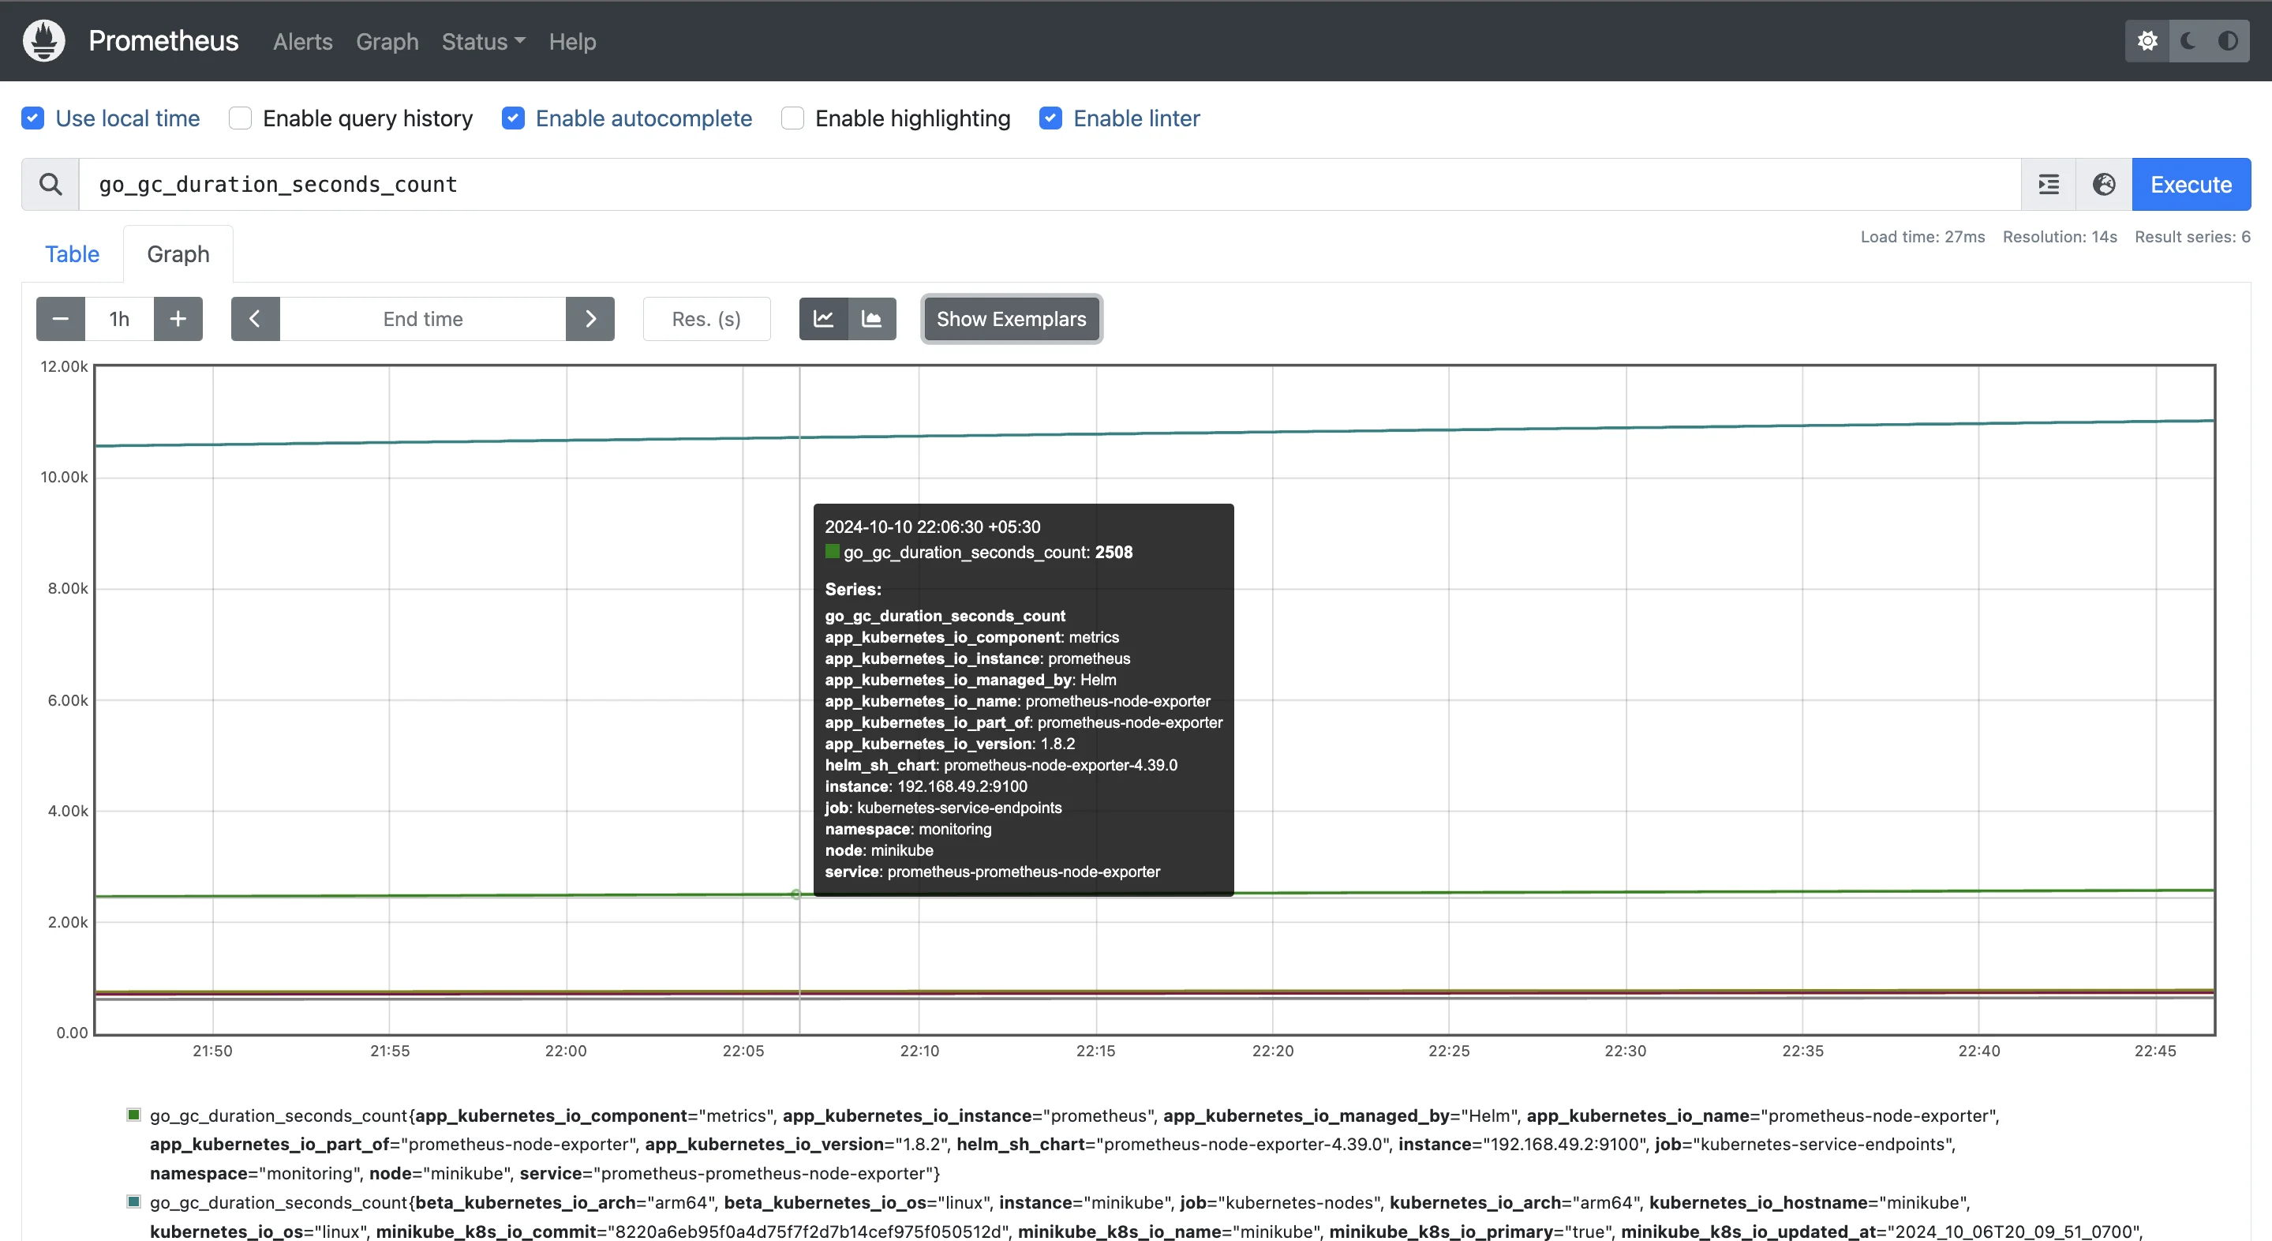Enable query history checkbox
This screenshot has height=1241, width=2272.
click(x=240, y=118)
